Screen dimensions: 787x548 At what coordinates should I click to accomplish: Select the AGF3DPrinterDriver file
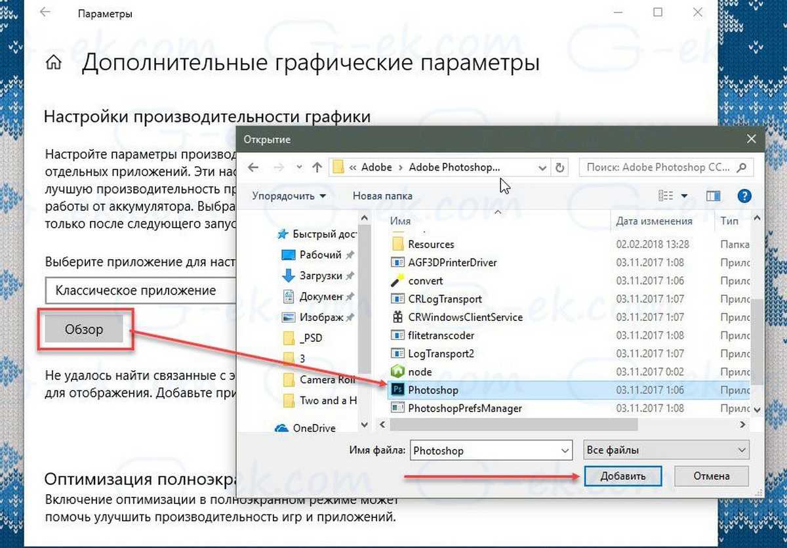tap(453, 263)
